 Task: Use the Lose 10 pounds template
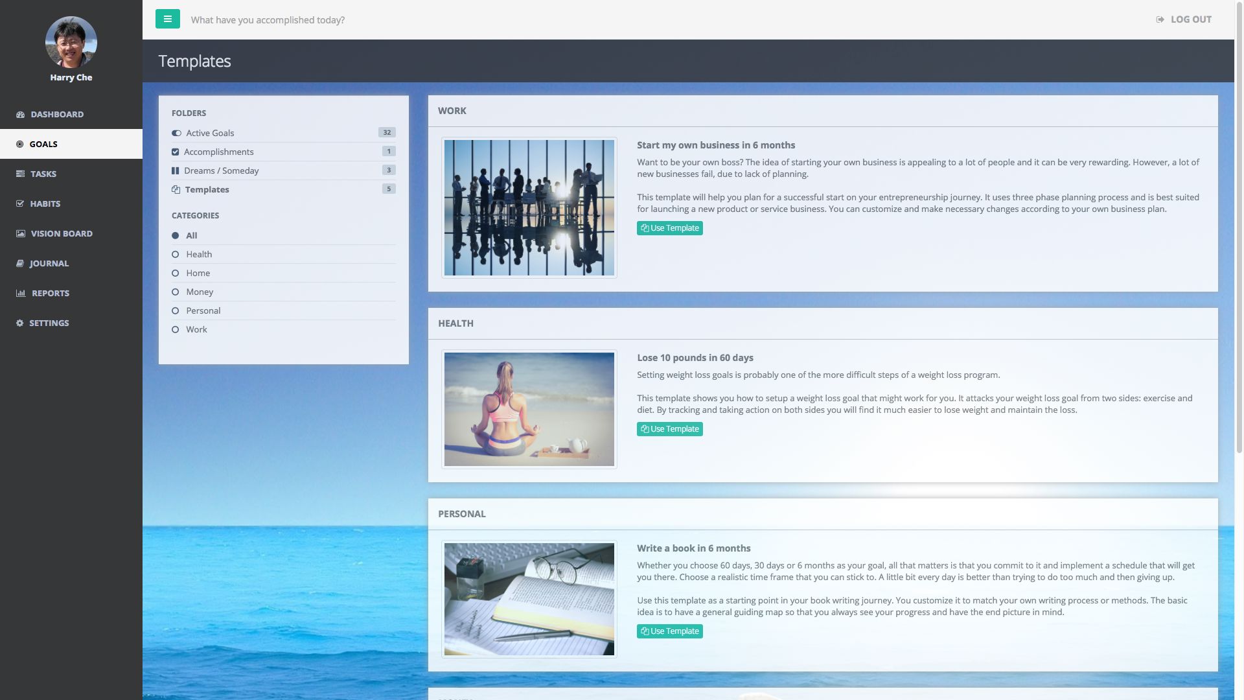pos(669,429)
